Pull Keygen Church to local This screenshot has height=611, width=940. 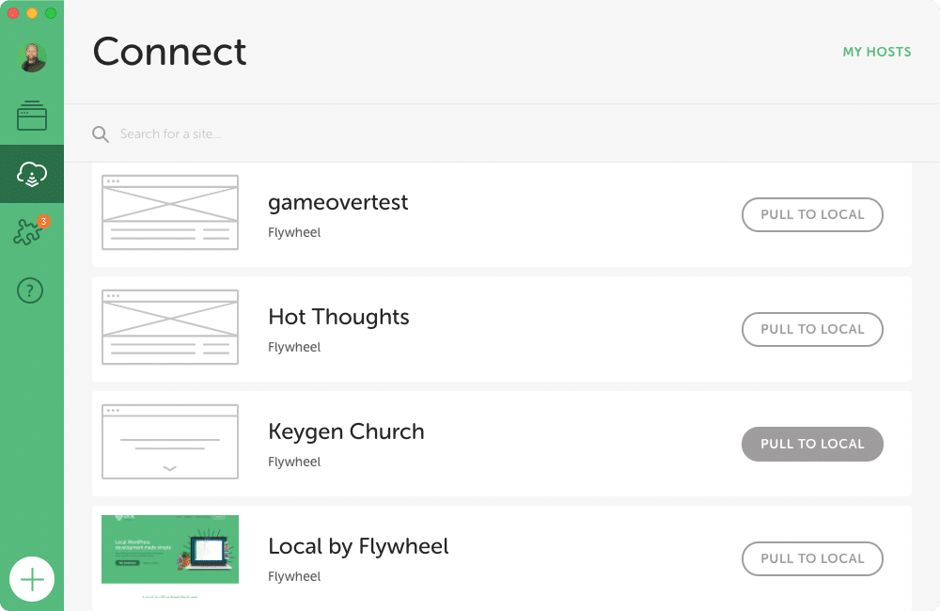click(x=812, y=444)
